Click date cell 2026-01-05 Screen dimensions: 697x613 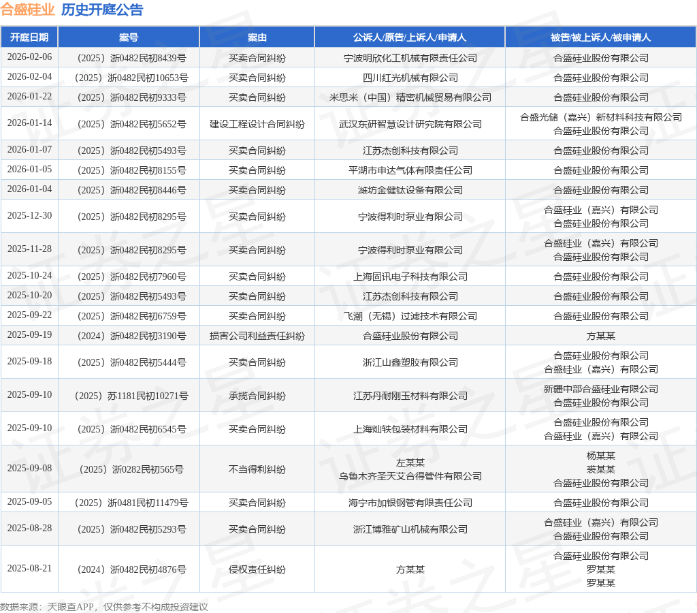coord(29,169)
